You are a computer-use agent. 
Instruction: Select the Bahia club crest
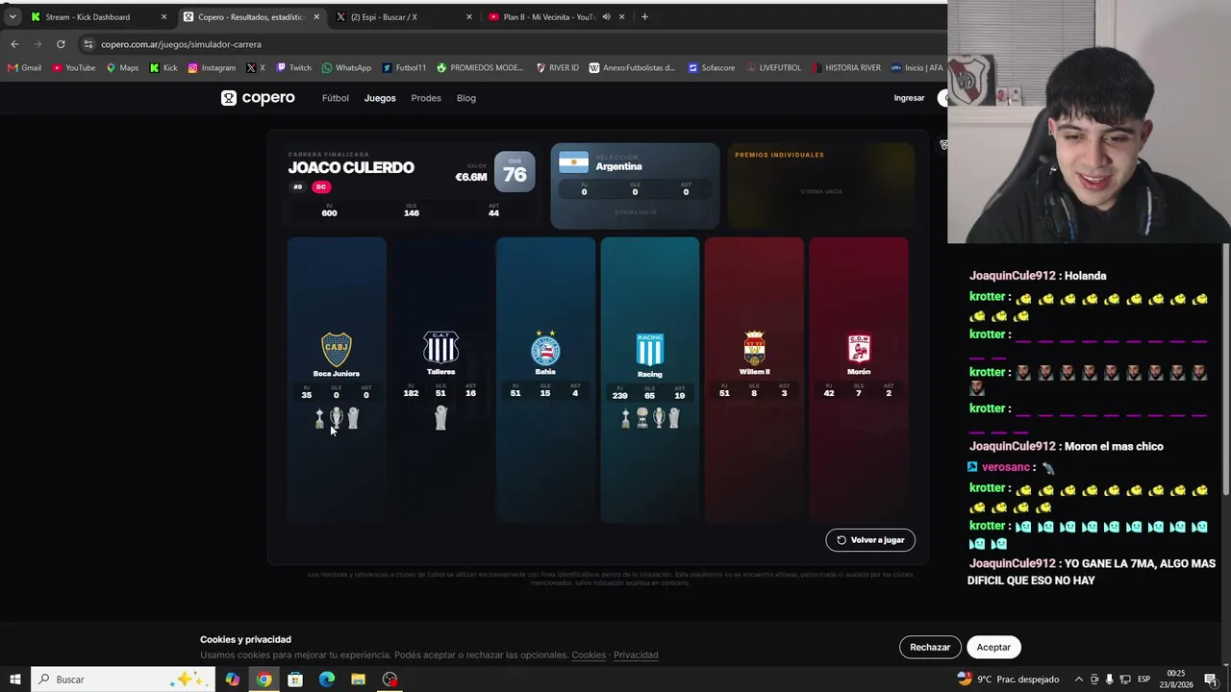coord(545,347)
